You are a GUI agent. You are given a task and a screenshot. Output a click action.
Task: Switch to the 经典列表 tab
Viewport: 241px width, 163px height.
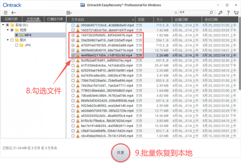(x=11, y=19)
